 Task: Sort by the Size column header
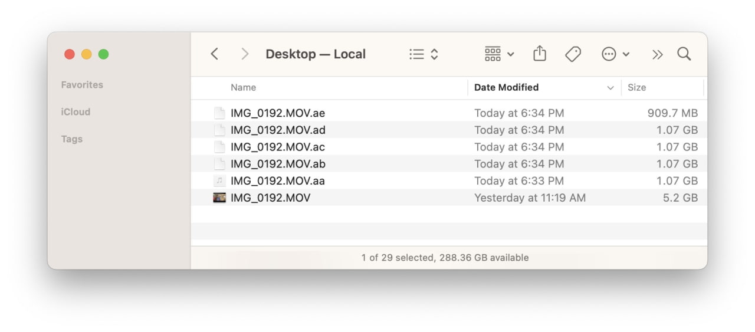pos(636,88)
